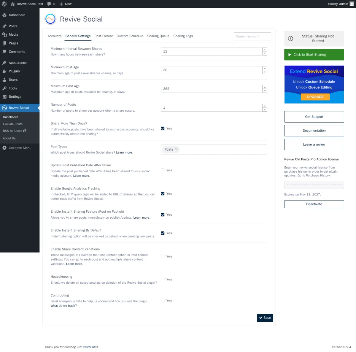Screen dimensions: 356x352
Task: Open the Post Types selection field
Action: [214, 149]
